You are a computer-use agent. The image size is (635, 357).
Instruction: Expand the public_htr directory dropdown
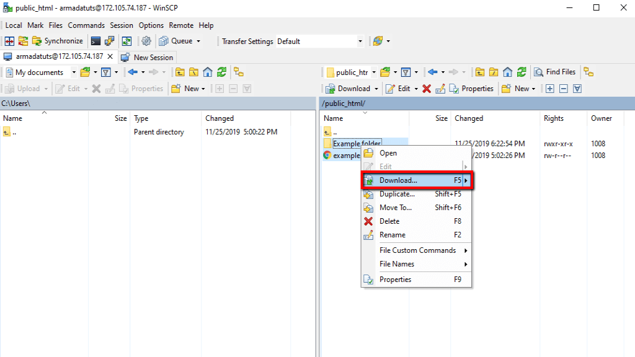click(374, 73)
